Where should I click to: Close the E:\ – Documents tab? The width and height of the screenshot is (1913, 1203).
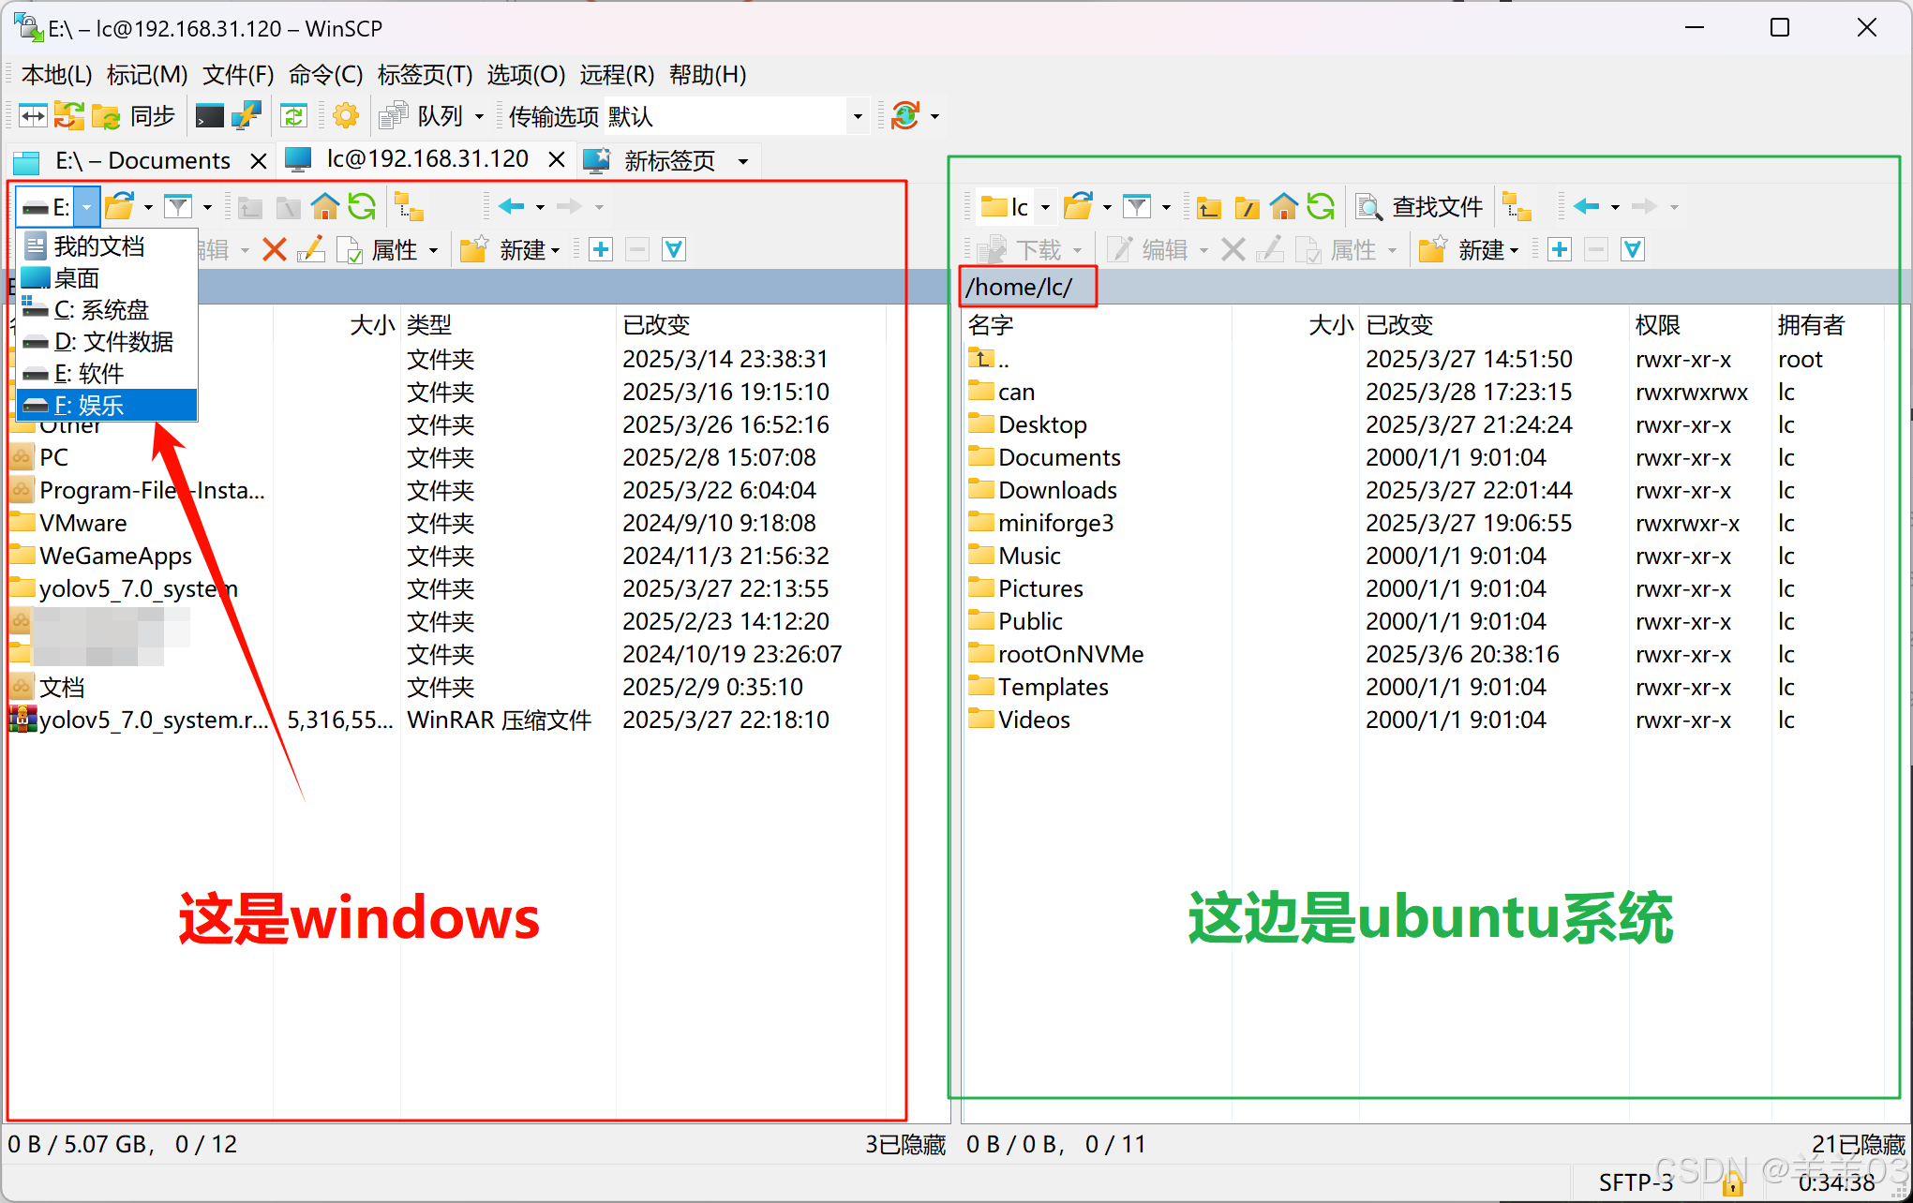click(259, 161)
